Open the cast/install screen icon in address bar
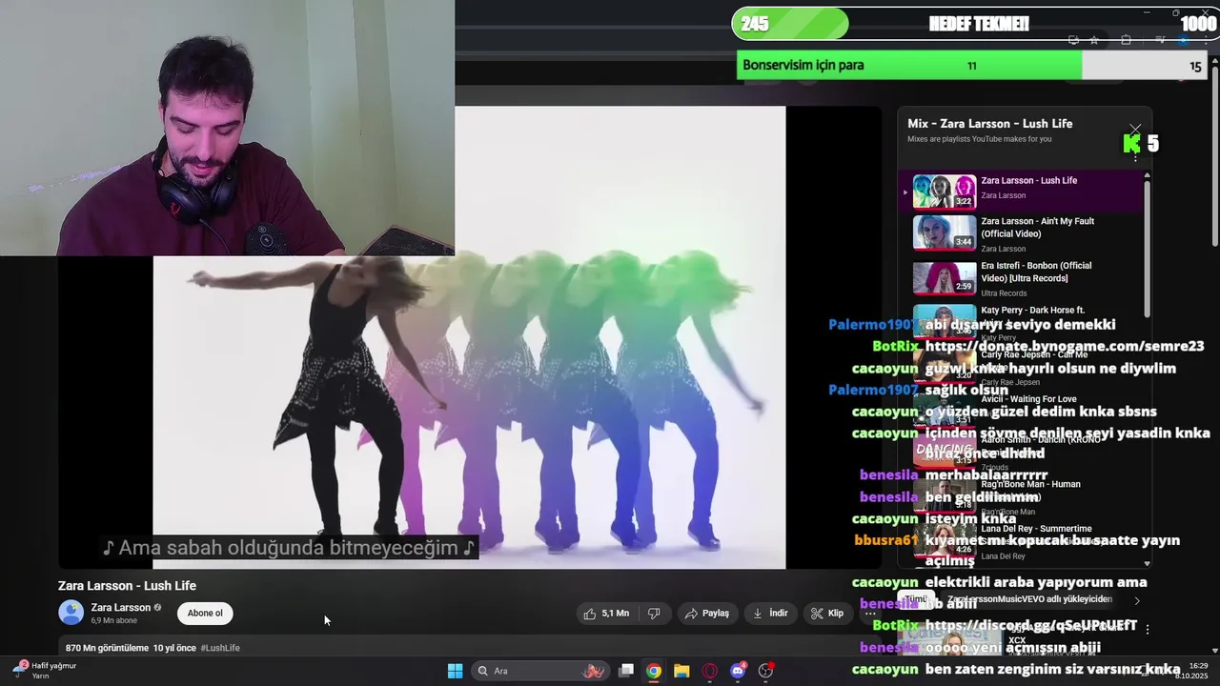Screen dimensions: 1220x686 coord(1073,40)
